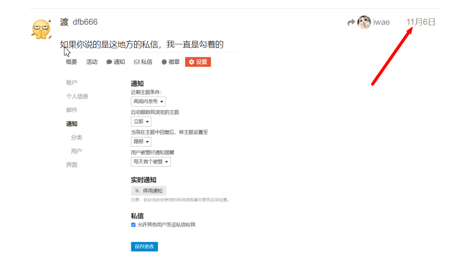This screenshot has height=279, width=462.
Task: Click the 注意 browser setting note text
Action: point(181,200)
